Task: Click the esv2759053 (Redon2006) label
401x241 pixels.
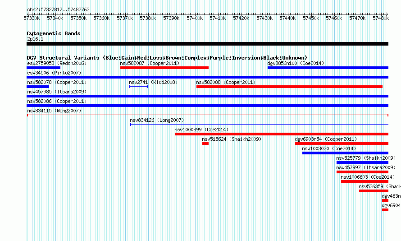Action: [57, 63]
